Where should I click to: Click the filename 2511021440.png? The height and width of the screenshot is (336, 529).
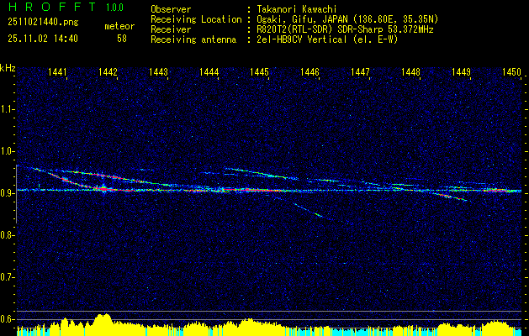click(x=43, y=23)
